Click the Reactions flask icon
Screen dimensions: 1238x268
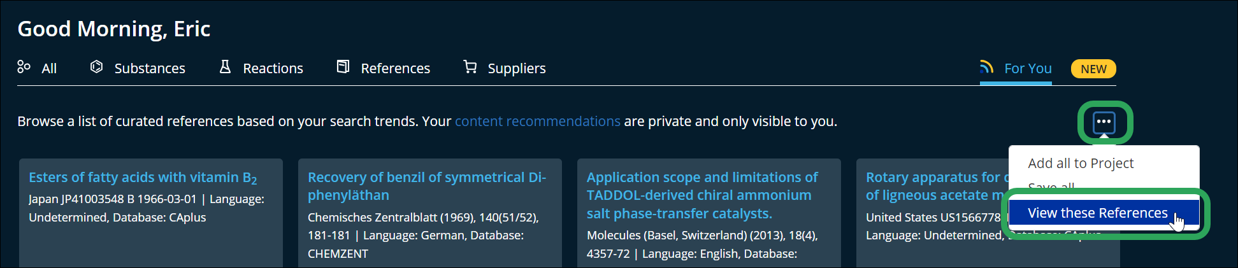tap(225, 67)
